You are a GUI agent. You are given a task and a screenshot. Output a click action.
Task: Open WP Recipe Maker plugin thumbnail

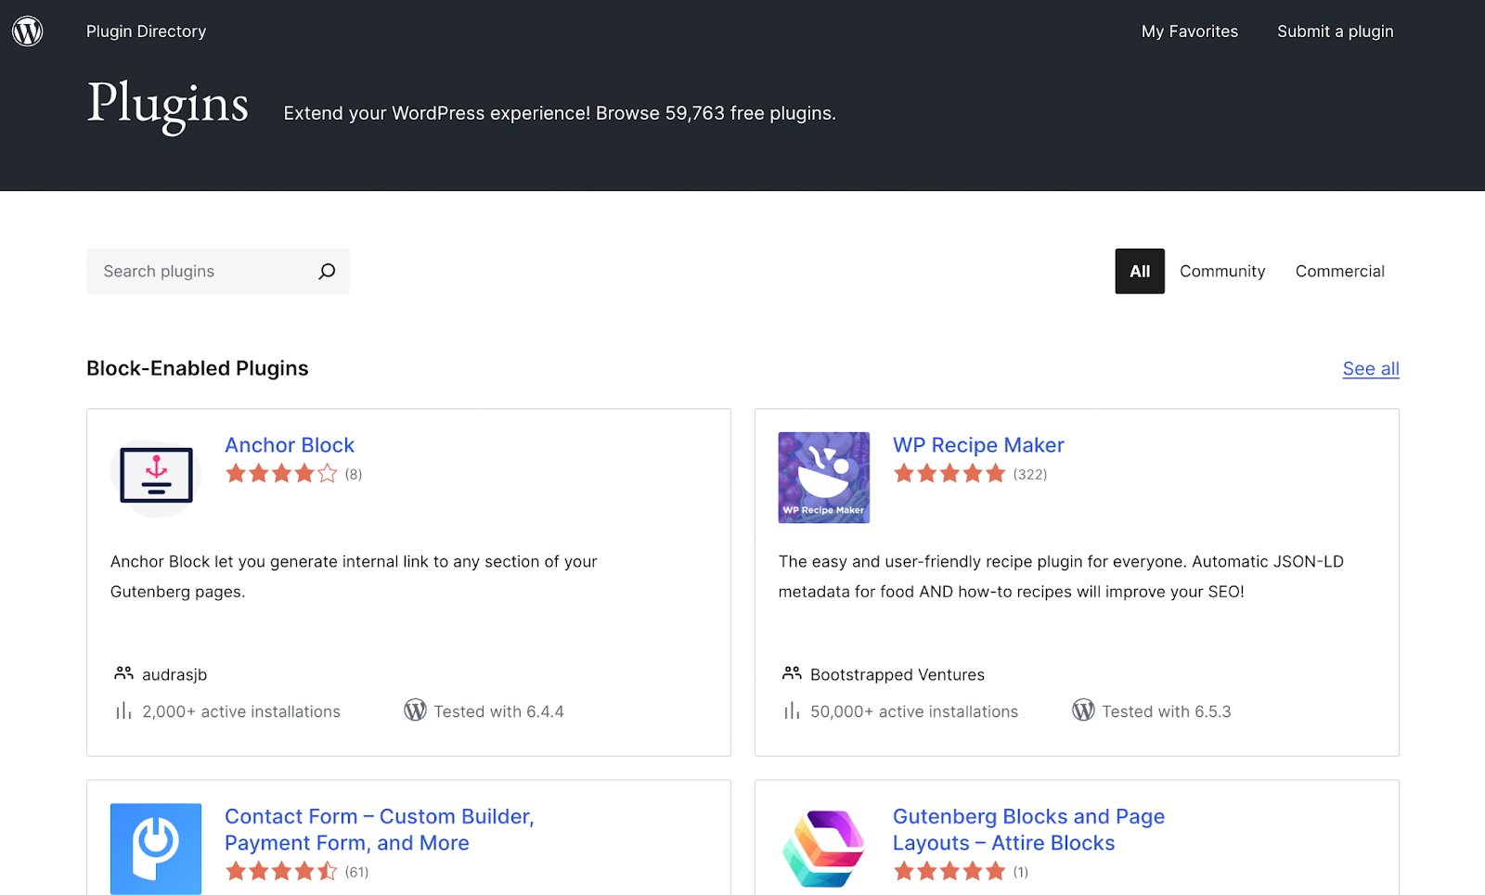[x=824, y=478]
